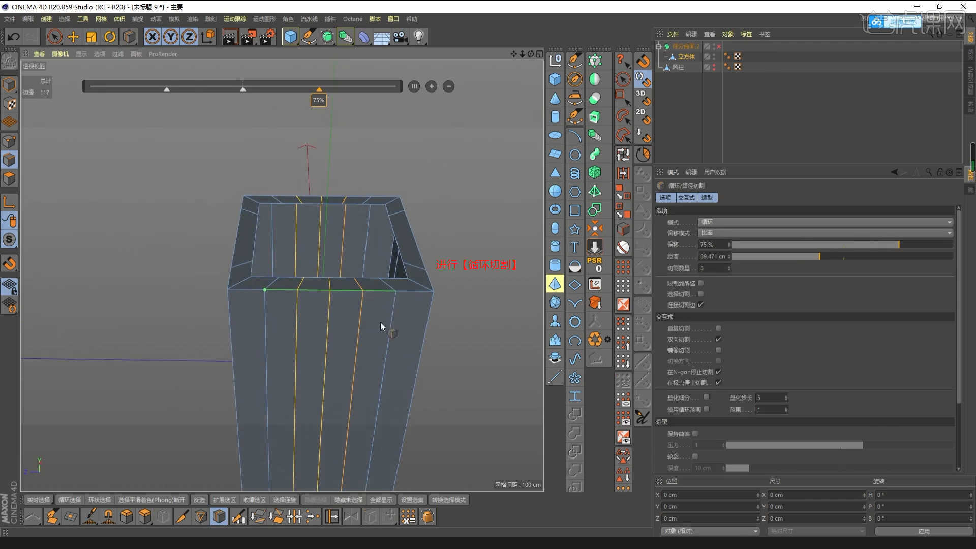Select the Move tool
This screenshot has width=976, height=549.
click(73, 37)
